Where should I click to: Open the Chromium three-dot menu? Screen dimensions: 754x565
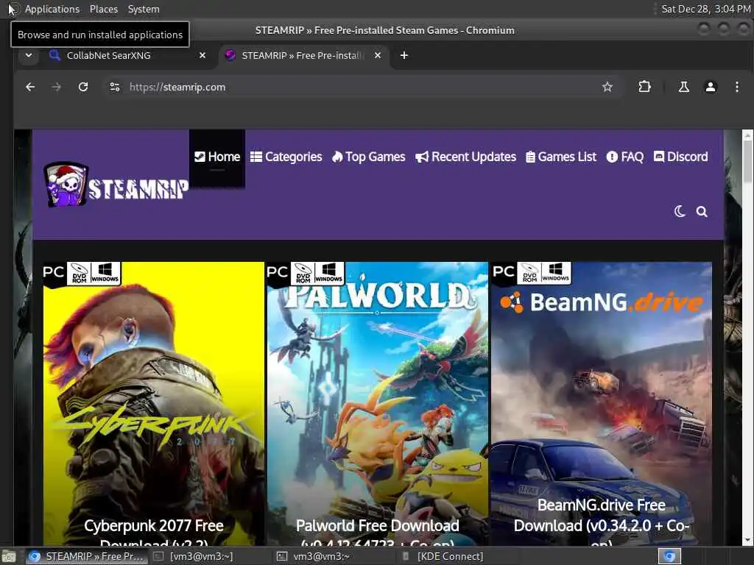pyautogui.click(x=736, y=87)
